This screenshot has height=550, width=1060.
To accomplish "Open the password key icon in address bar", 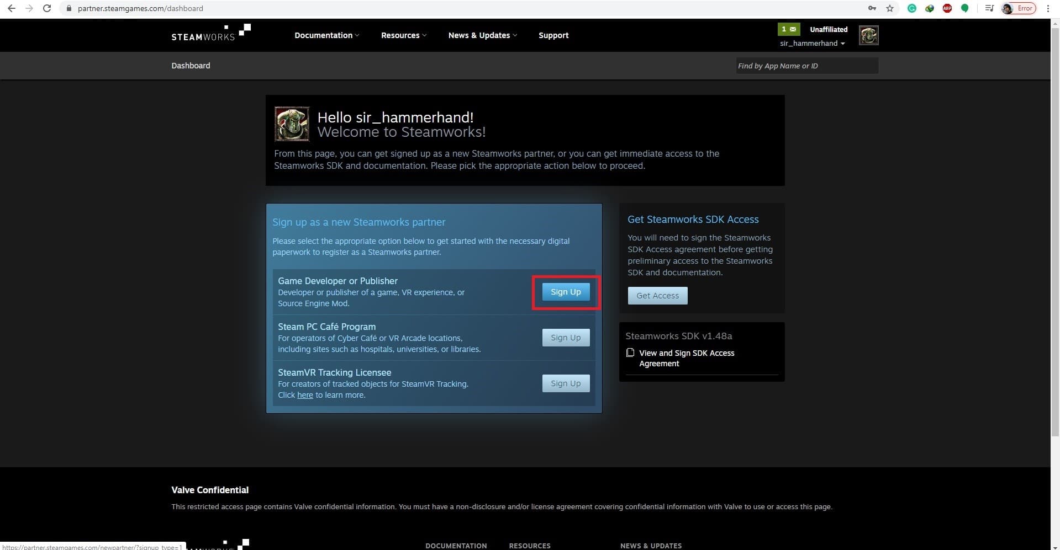I will (x=872, y=8).
